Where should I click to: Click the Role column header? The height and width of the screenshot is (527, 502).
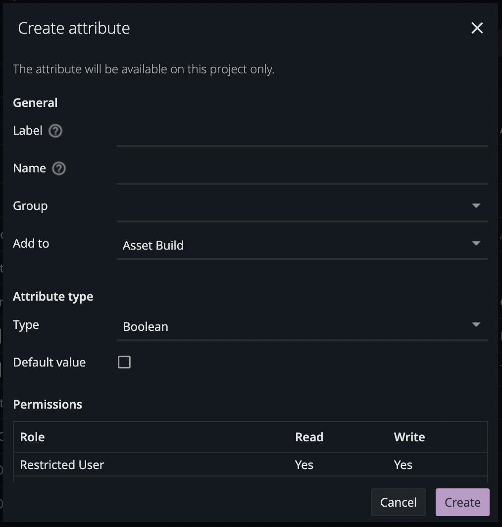32,437
